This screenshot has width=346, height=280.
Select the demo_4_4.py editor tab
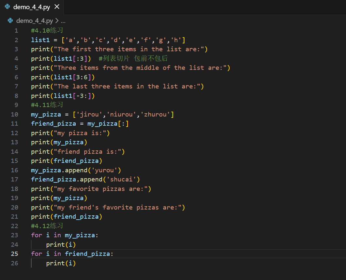[32, 7]
